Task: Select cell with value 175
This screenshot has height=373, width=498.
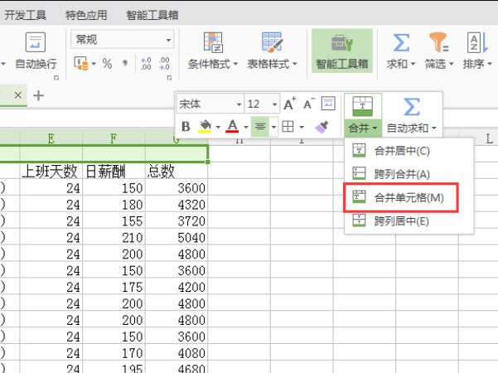Action: point(114,287)
